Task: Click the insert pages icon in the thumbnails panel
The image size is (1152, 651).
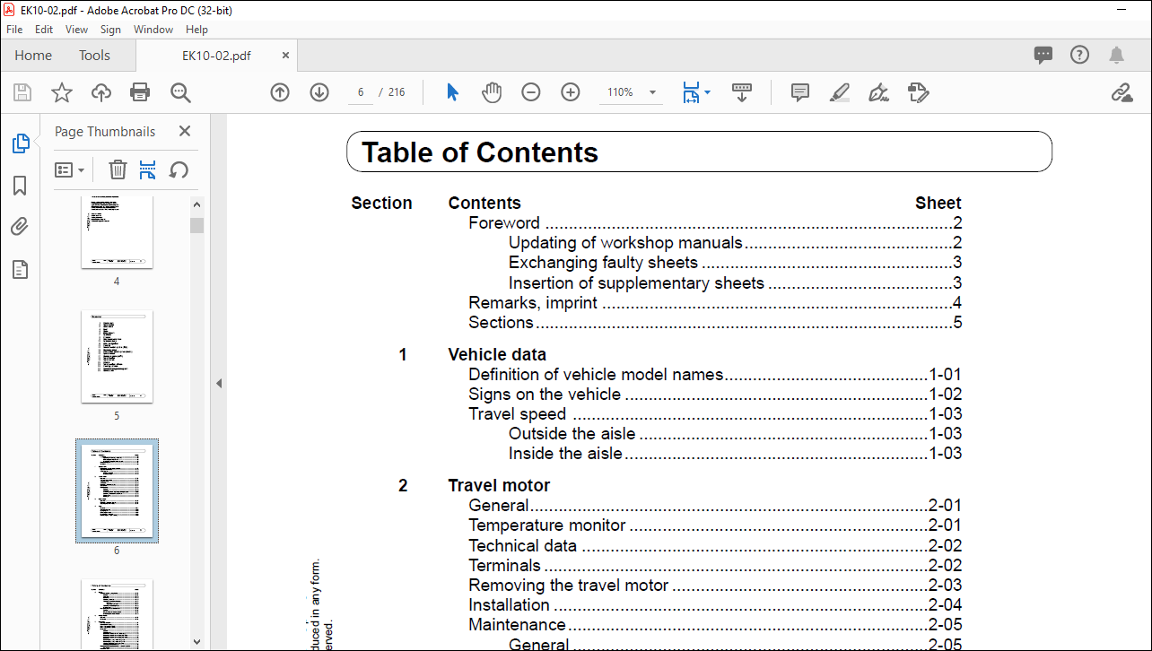Action: 148,169
